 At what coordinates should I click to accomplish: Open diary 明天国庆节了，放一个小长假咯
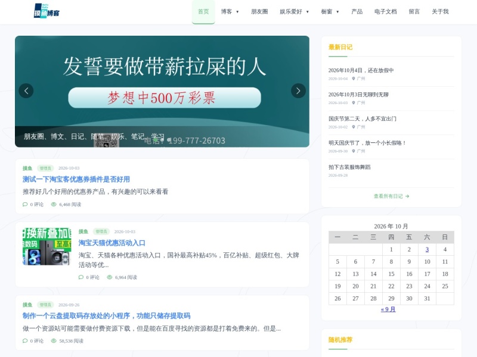click(x=367, y=143)
